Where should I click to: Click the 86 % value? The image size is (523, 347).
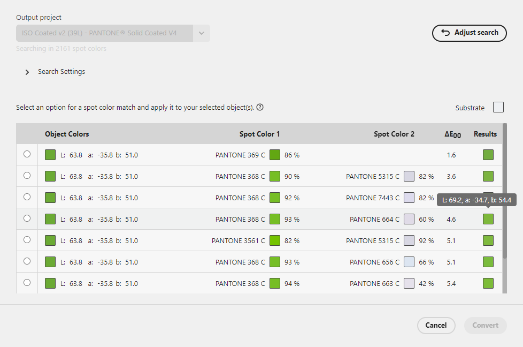tap(292, 155)
